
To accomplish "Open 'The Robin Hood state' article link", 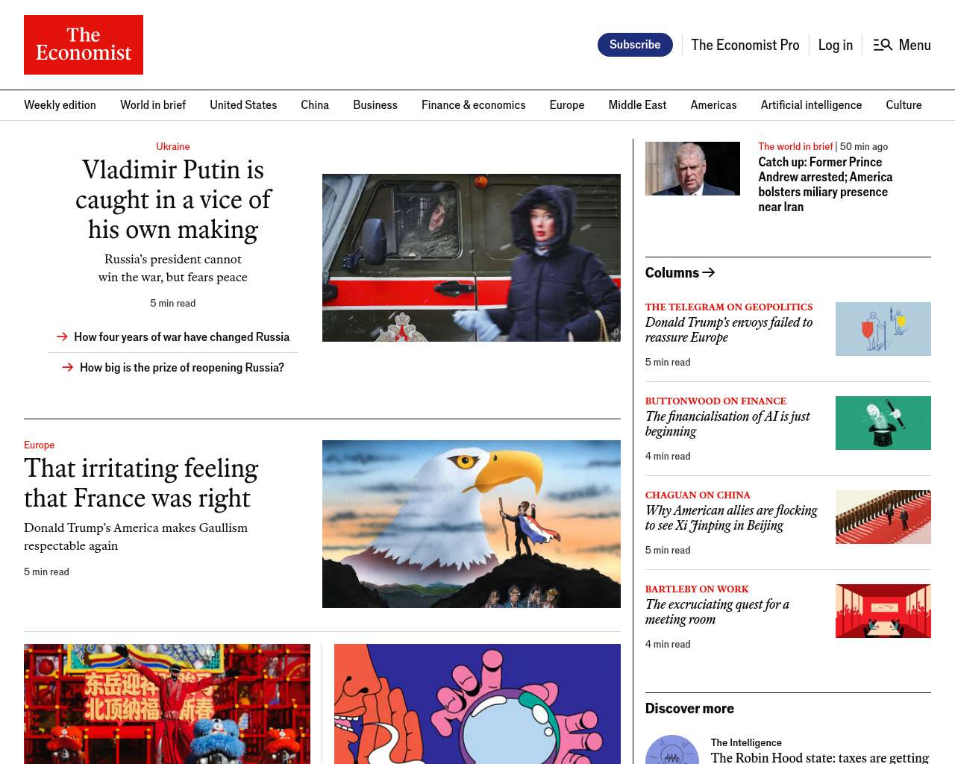I will [x=820, y=757].
